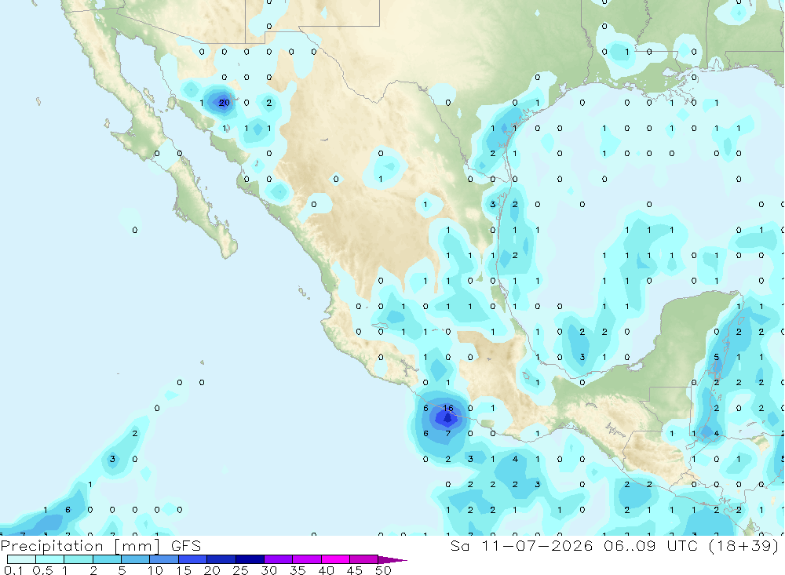Click the "16" precipitation value on map
Image resolution: width=785 pixels, height=575 pixels.
point(448,408)
